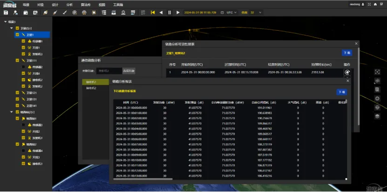Pause the simulation playback
This screenshot has height=192, width=387.
pos(170,13)
